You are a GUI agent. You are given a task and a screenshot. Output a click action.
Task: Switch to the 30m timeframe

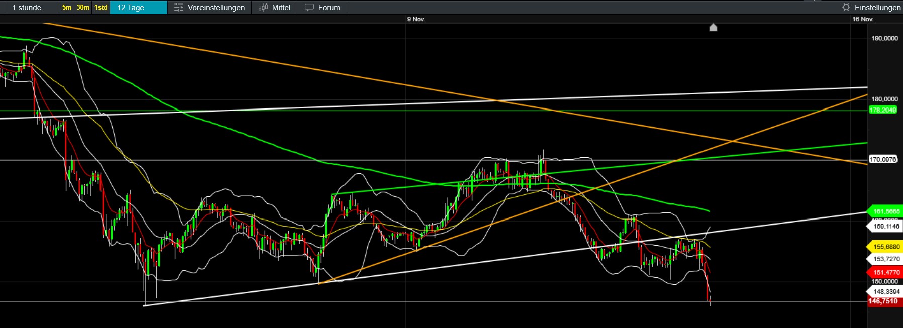coord(83,8)
